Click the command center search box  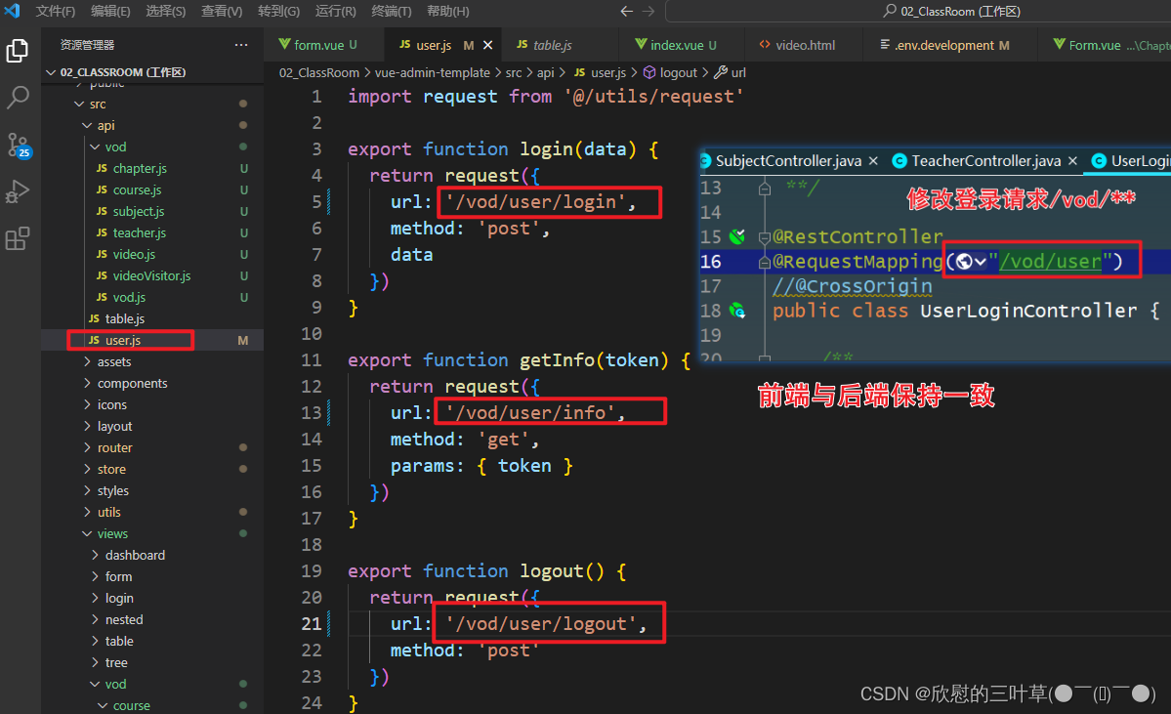[x=919, y=11]
